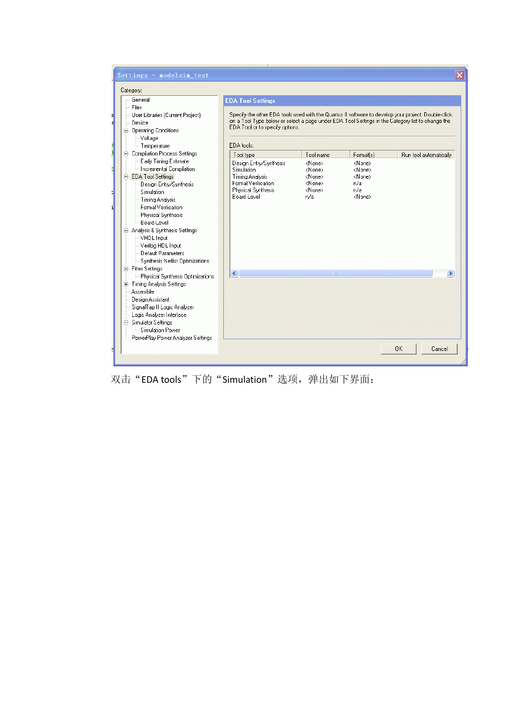Click the Tool name column header
The width and height of the screenshot is (510, 722).
coord(326,155)
